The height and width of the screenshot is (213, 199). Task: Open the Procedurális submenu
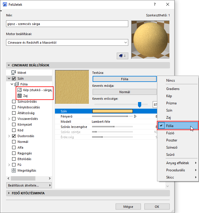pos(178,170)
